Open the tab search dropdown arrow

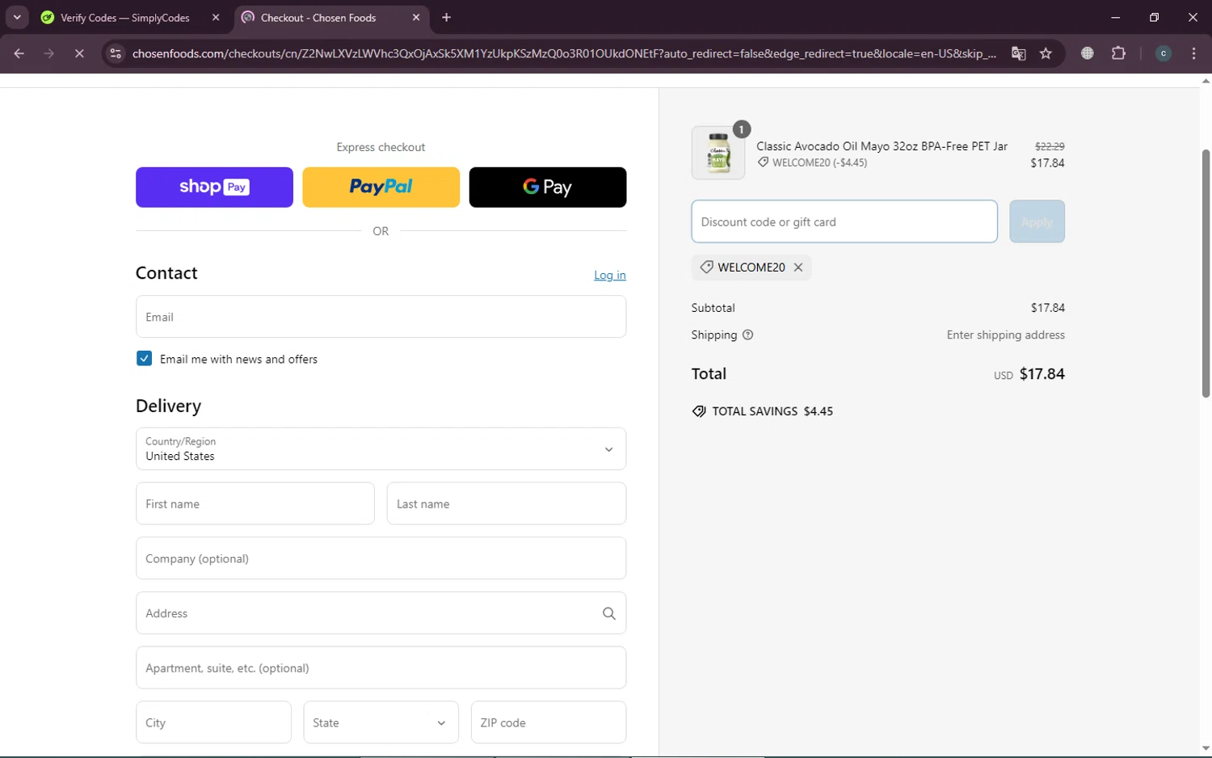(17, 17)
